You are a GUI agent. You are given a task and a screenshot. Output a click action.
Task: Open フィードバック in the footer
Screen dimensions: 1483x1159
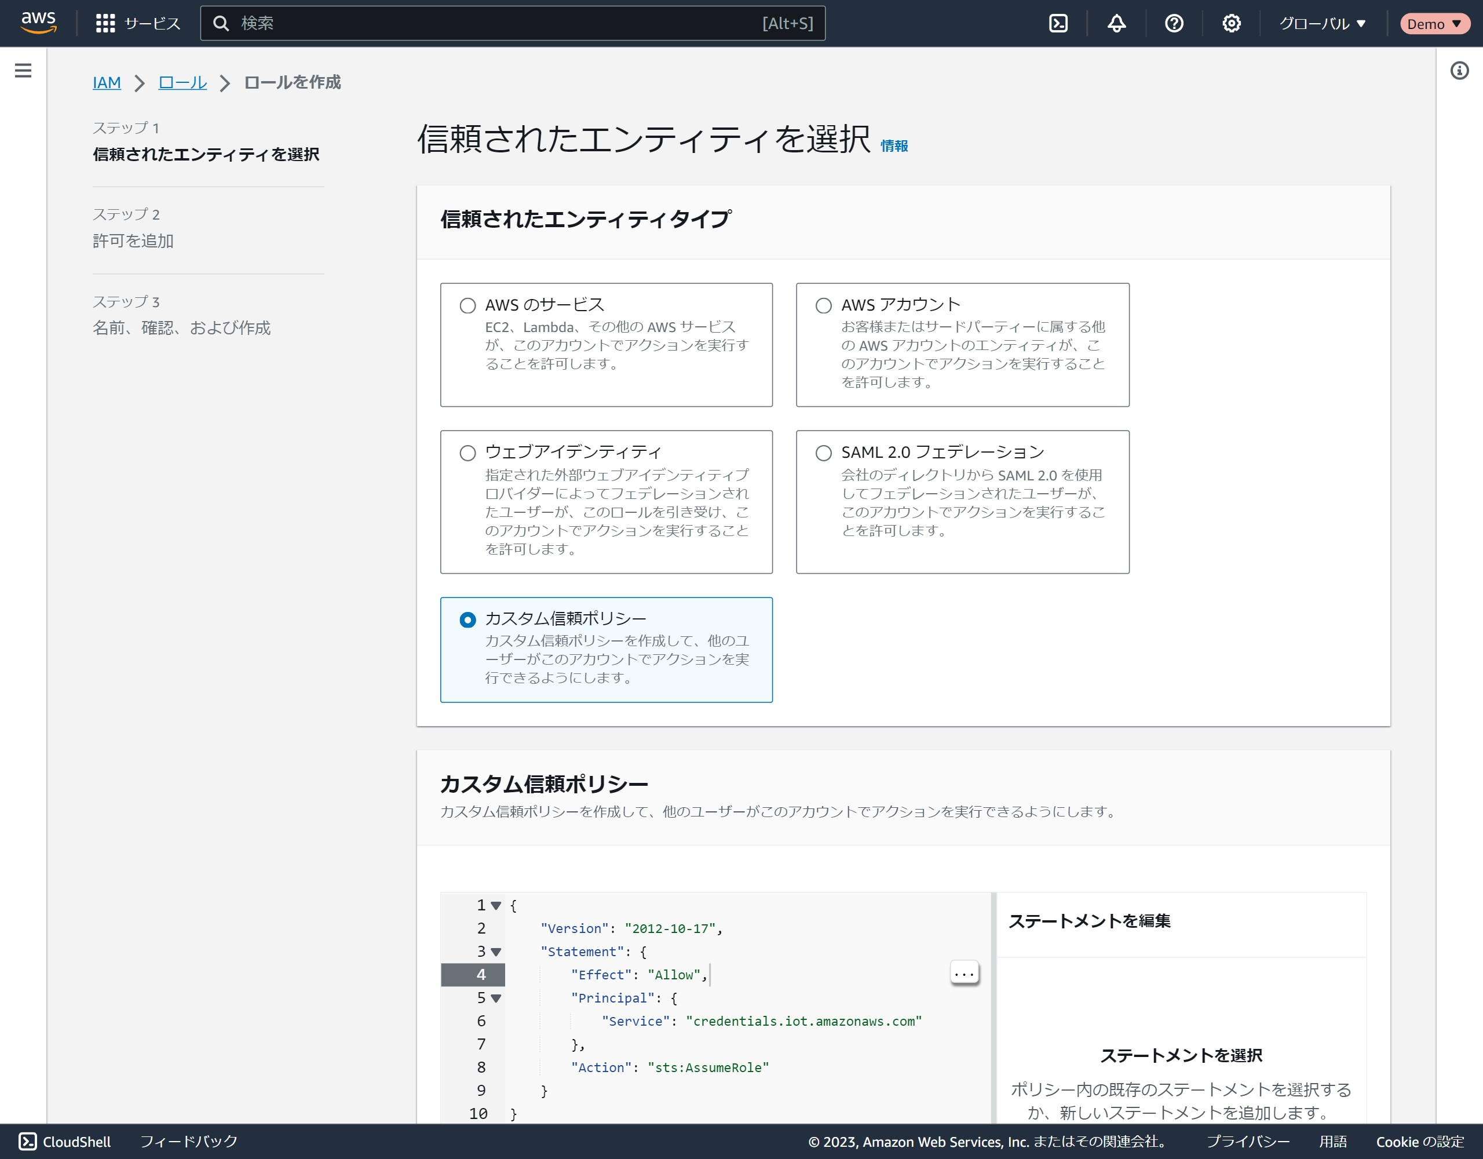tap(188, 1142)
